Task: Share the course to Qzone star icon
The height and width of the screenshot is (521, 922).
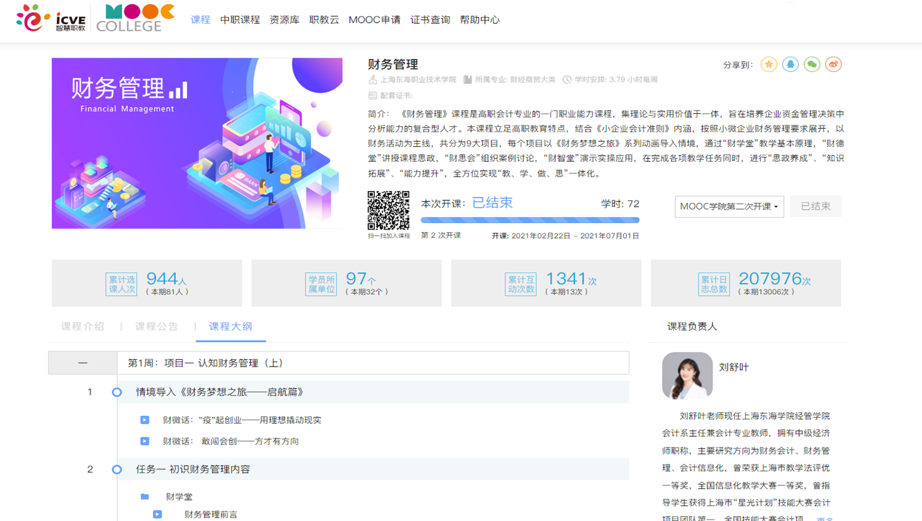Action: coord(768,65)
